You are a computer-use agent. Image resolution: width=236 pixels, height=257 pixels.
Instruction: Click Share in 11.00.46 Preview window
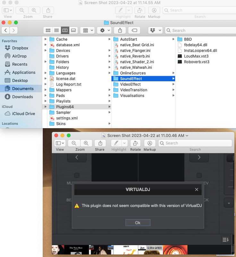tap(100, 143)
